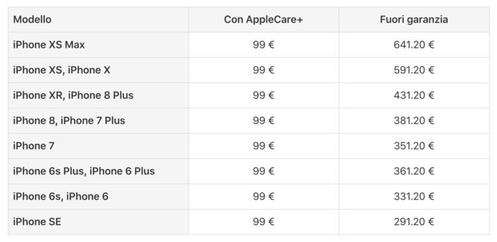497x242 pixels.
Task: Click the 641.20 € price
Action: (414, 44)
